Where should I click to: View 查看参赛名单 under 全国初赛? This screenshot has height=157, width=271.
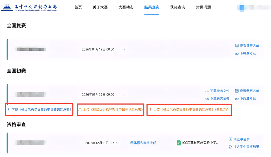[247, 91]
